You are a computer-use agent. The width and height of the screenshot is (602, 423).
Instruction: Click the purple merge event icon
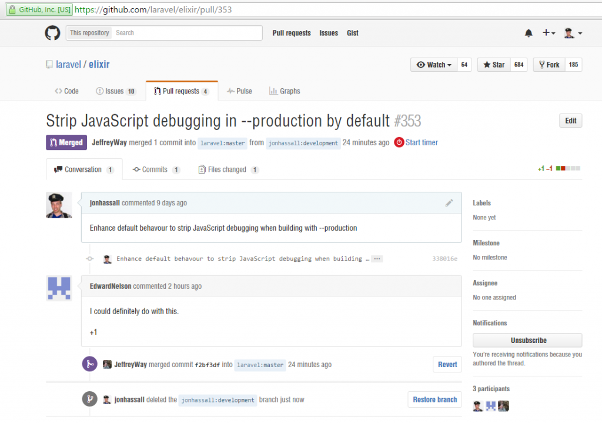(90, 364)
